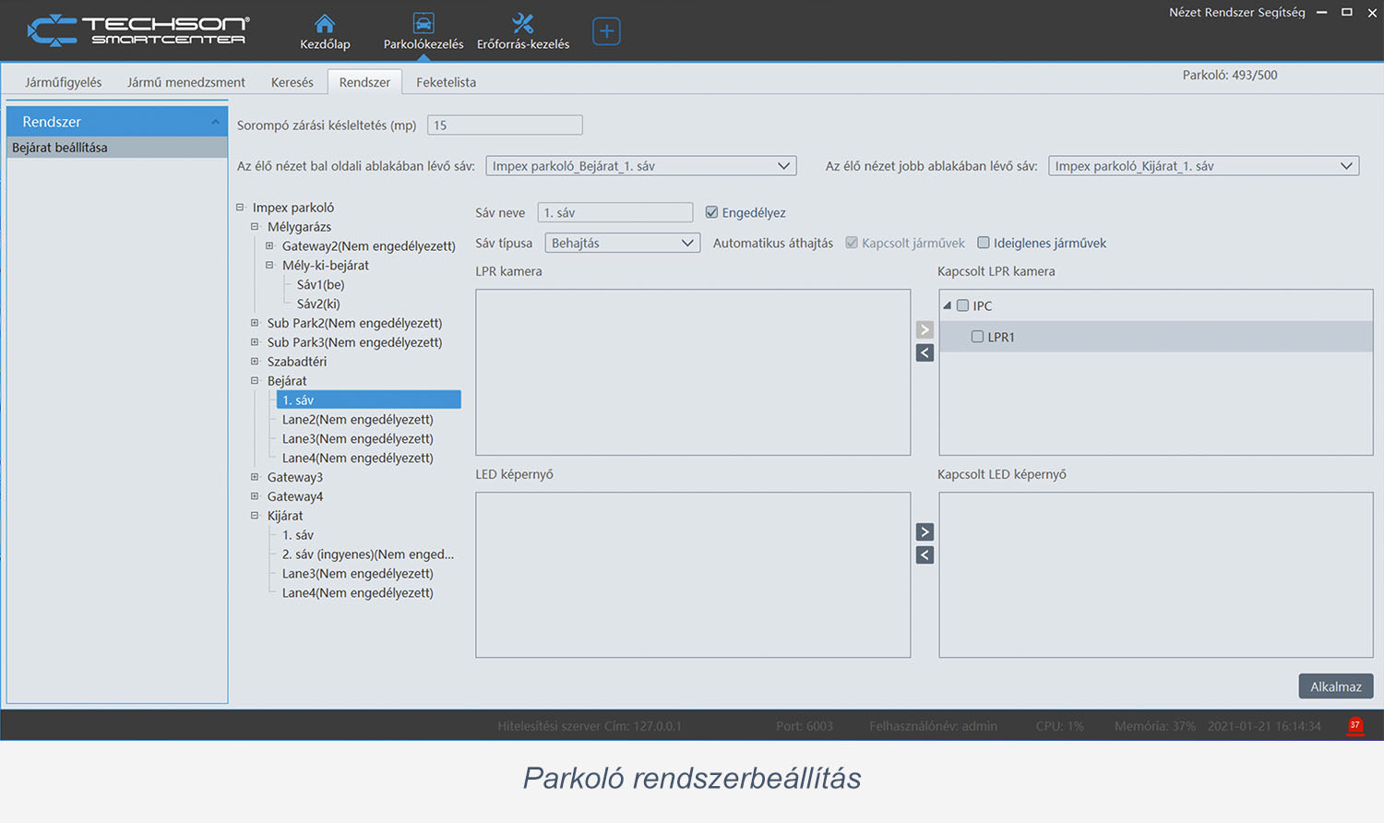Screen dimensions: 1384x823
Task: Open left live view lane dropdown
Action: coord(641,166)
